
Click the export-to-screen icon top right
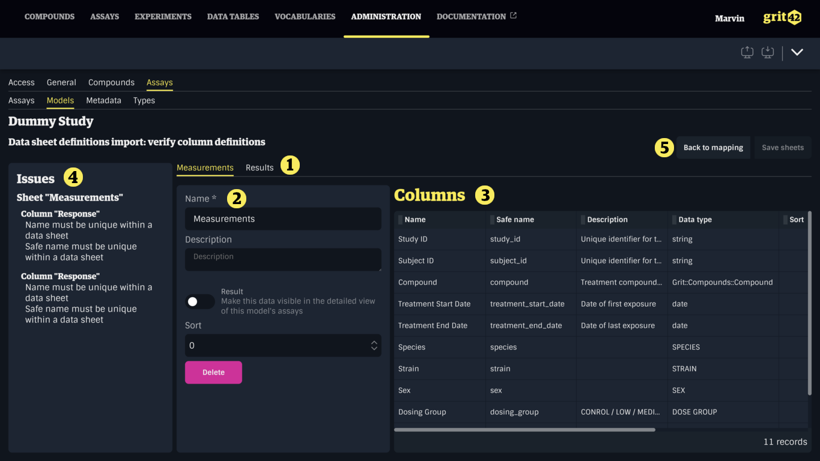(747, 52)
